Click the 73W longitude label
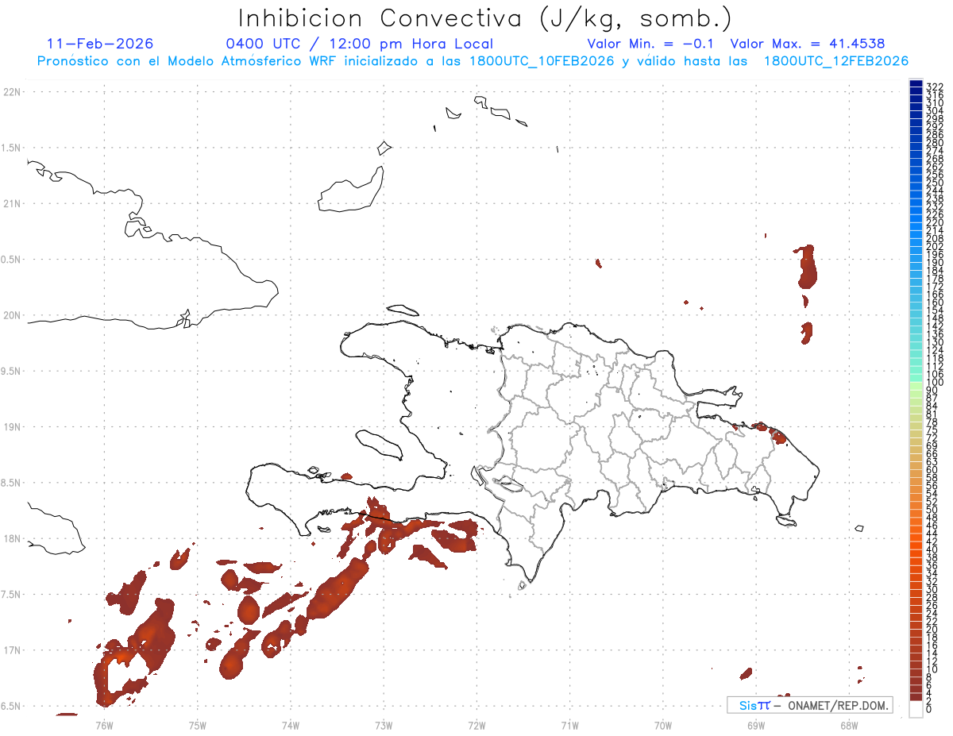This screenshot has width=953, height=736. click(384, 725)
